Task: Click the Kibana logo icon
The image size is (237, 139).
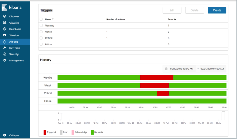Action: pos(4,7)
